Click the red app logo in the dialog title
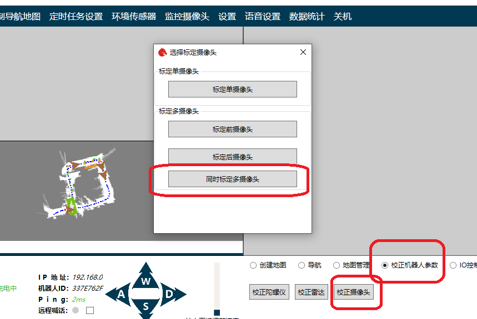 [163, 53]
